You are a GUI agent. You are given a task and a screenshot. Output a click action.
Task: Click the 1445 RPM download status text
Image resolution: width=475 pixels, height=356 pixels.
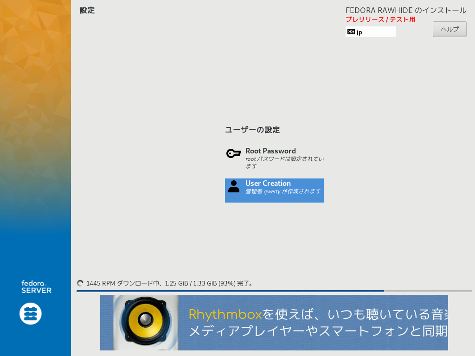tap(170, 283)
